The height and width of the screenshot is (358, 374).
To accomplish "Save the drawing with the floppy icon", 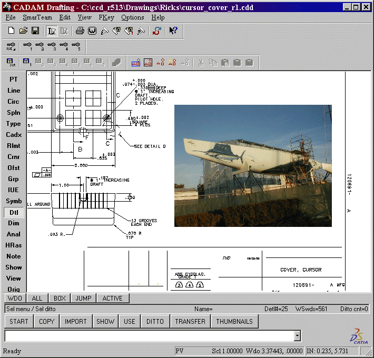I will (x=35, y=31).
